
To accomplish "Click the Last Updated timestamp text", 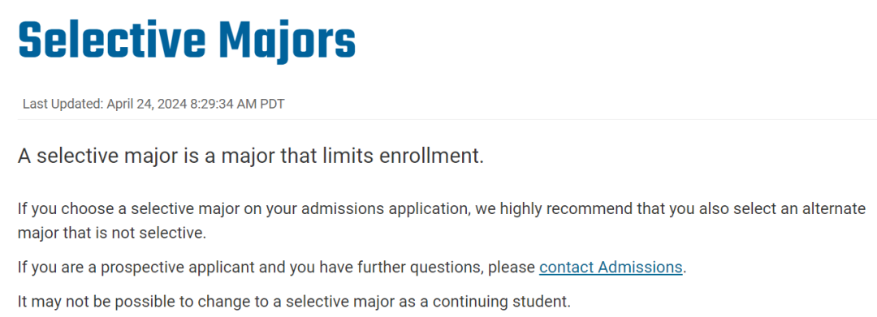I will coord(153,105).
